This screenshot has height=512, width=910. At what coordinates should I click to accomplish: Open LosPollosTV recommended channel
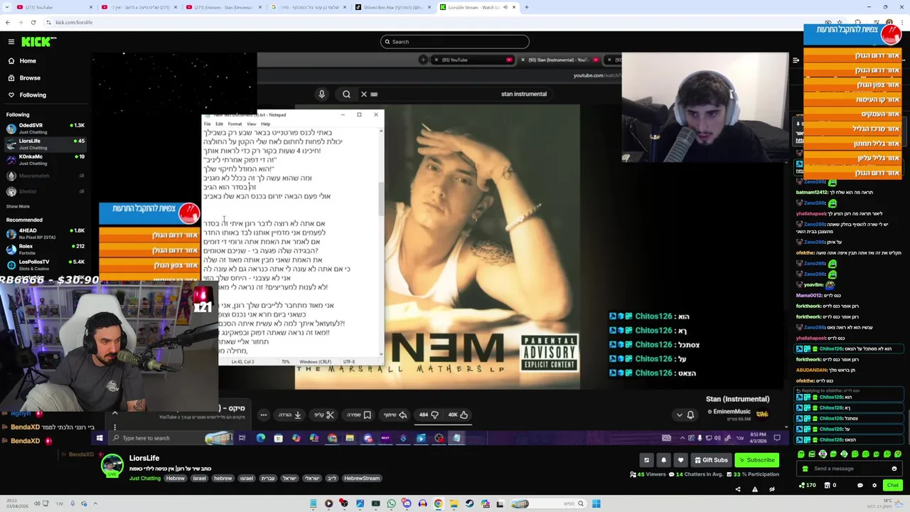pos(45,265)
